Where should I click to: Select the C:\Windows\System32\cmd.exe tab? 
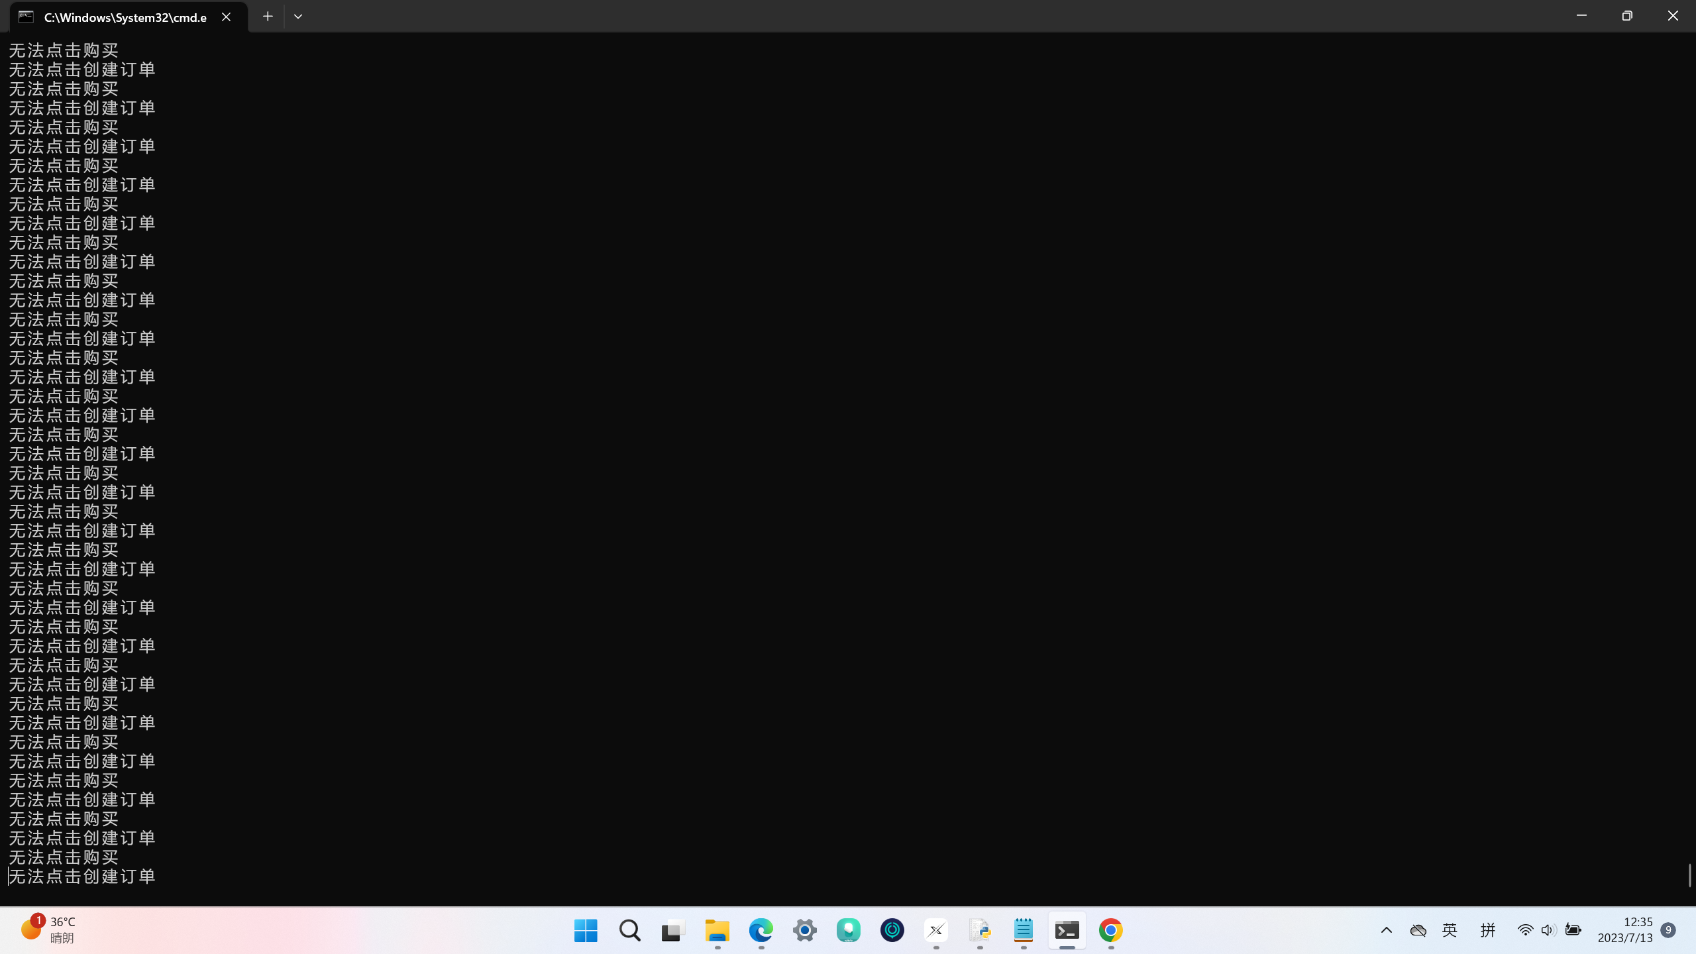tap(125, 17)
